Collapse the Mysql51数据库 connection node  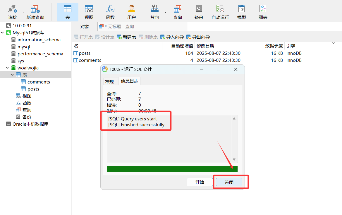point(2,33)
